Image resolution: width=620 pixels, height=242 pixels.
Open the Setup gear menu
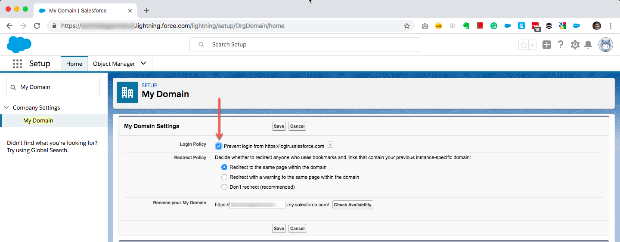coord(575,45)
